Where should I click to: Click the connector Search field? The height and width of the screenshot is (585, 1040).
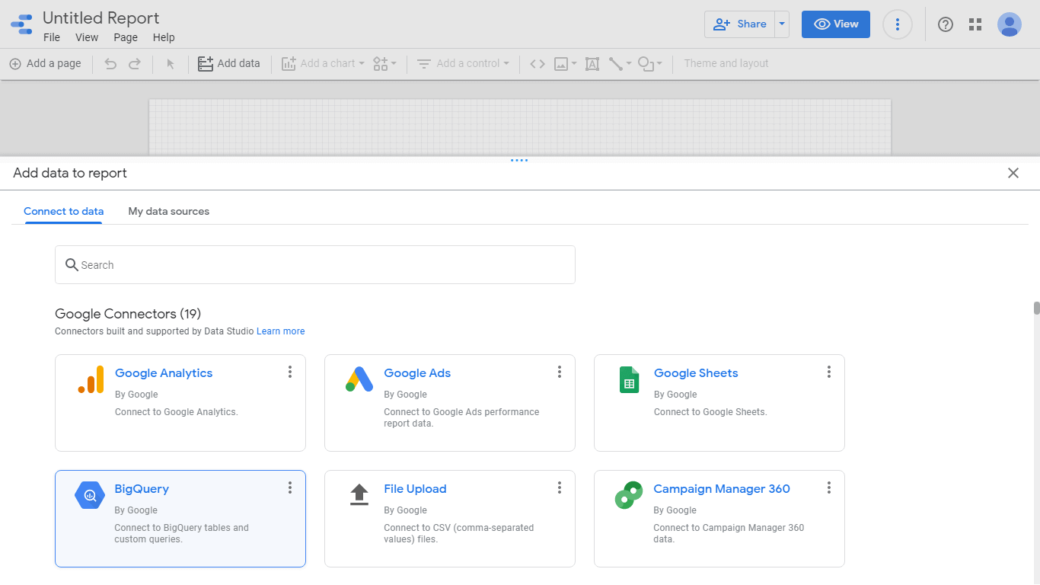[315, 264]
